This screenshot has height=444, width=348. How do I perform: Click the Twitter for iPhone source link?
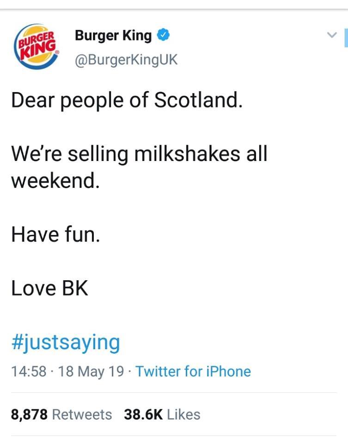(x=194, y=371)
